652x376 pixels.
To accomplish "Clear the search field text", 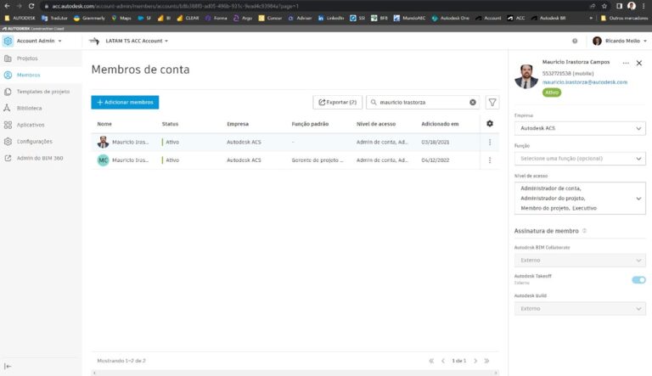I will pyautogui.click(x=473, y=102).
